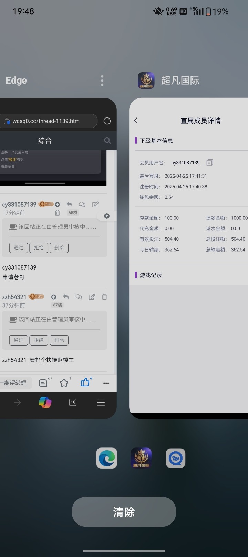Open the Copilot icon in Edge toolbar

click(45, 403)
